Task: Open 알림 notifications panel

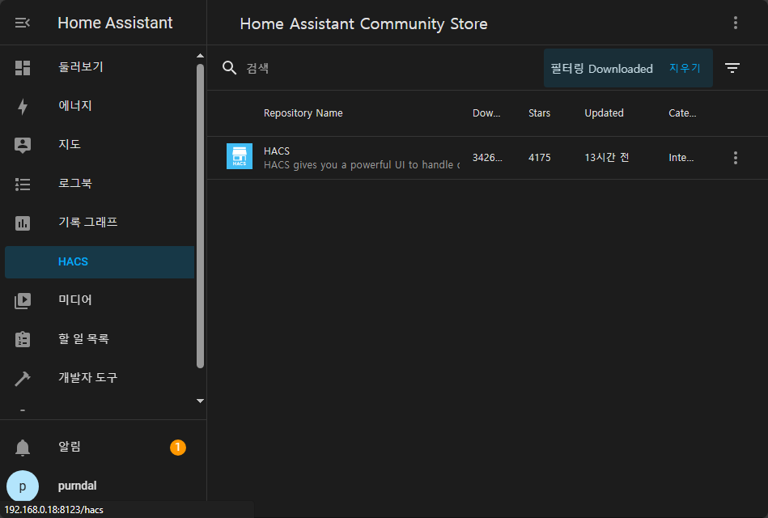Action: point(100,447)
